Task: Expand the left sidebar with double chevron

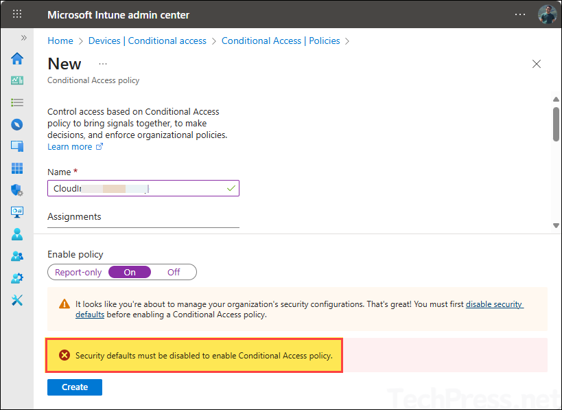Action: coord(24,38)
